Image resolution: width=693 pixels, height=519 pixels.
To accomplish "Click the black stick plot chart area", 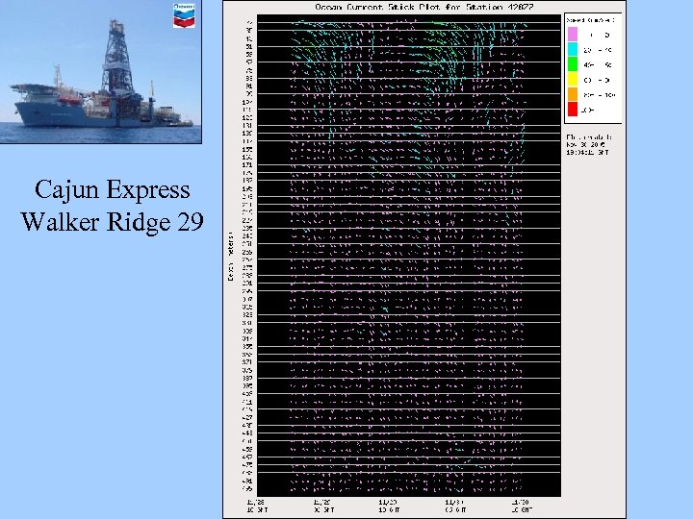I will click(409, 256).
